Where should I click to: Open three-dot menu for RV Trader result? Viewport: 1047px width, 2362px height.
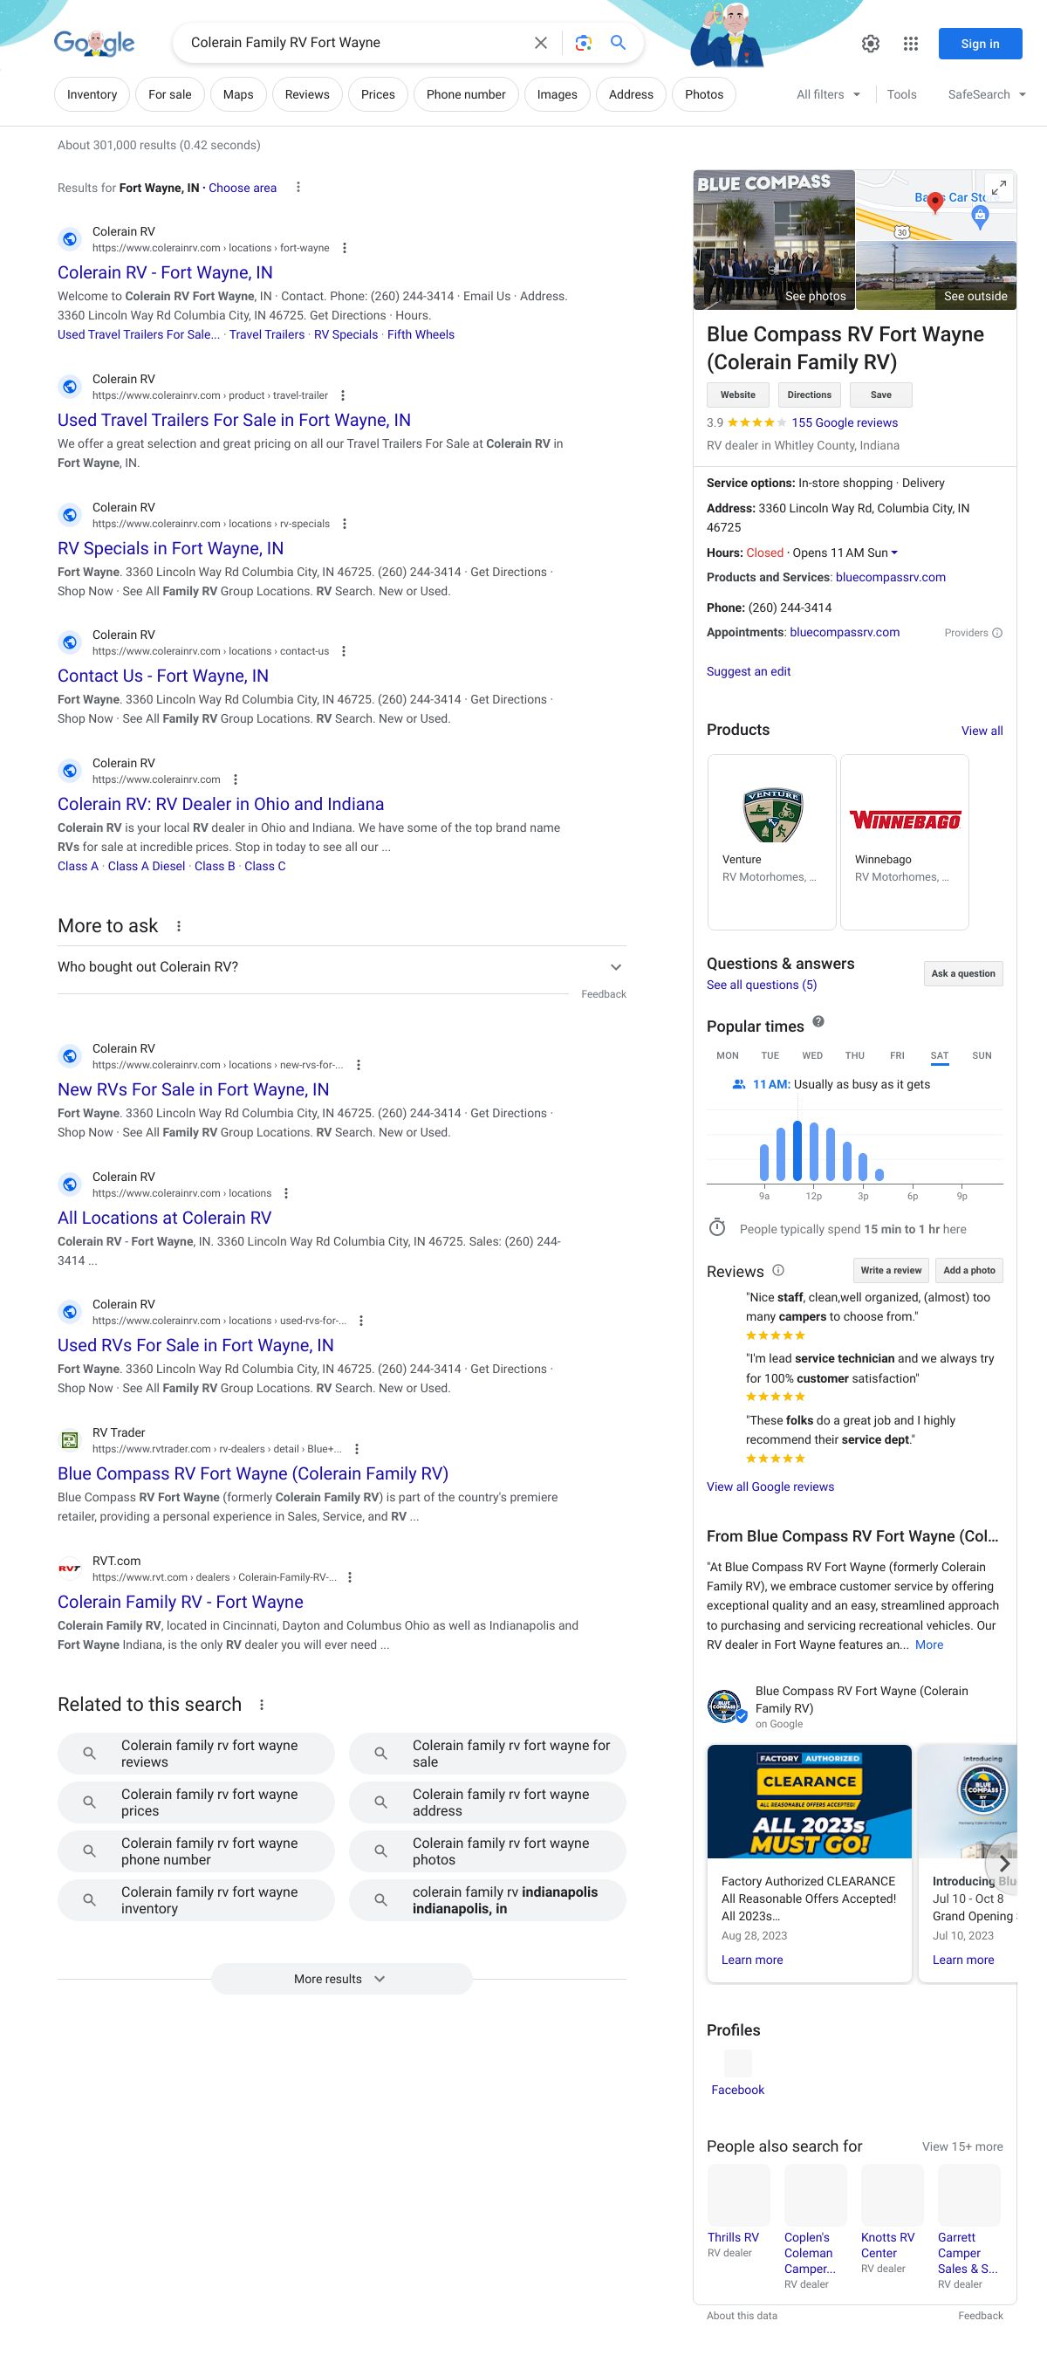[x=357, y=1449]
